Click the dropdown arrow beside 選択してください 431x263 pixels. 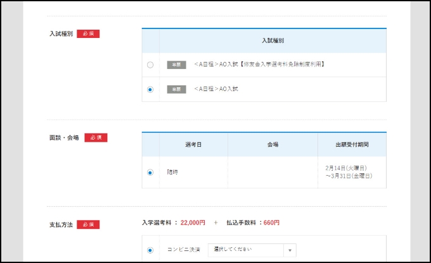click(290, 250)
